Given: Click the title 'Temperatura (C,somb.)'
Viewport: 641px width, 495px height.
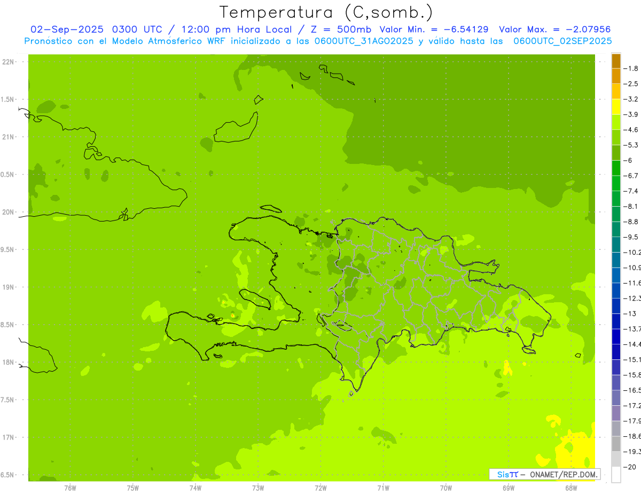Looking at the screenshot, I should click(x=326, y=12).
